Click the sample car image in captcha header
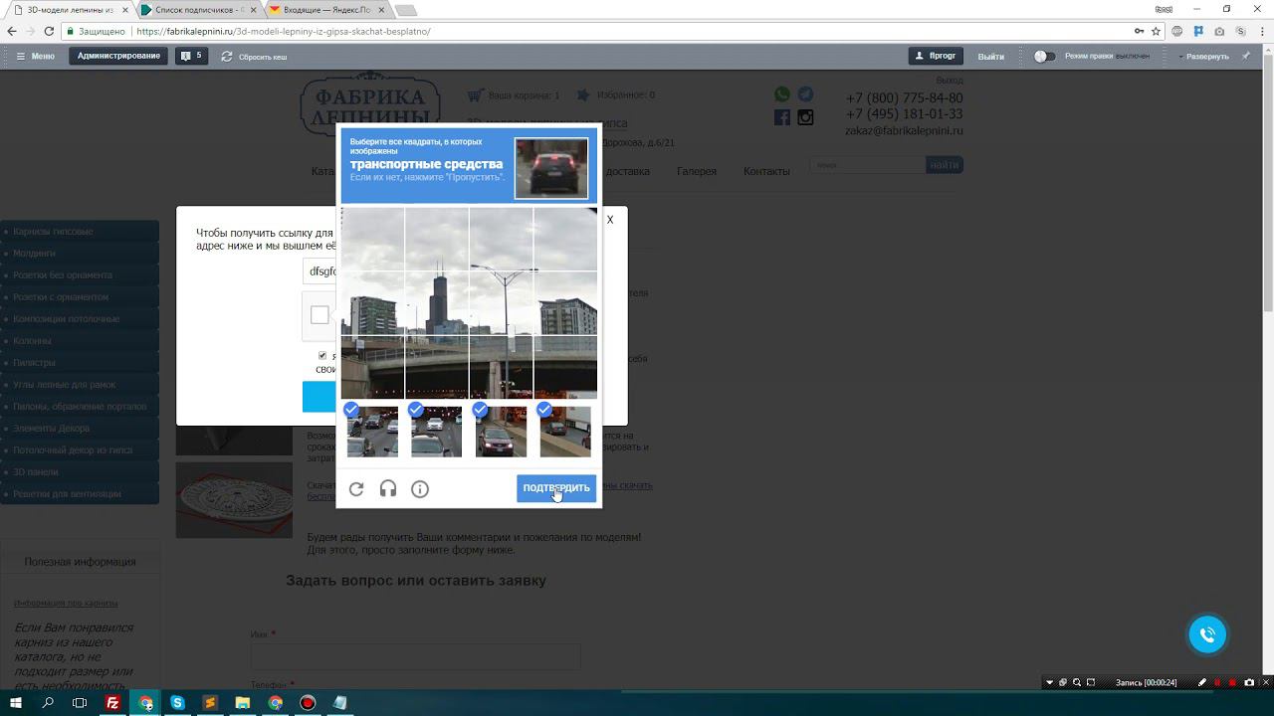 (551, 168)
